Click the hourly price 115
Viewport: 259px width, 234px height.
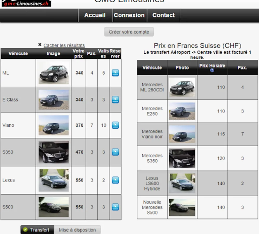[x=221, y=134]
